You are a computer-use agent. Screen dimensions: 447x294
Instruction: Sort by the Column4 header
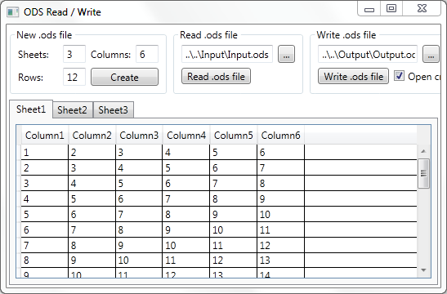186,136
